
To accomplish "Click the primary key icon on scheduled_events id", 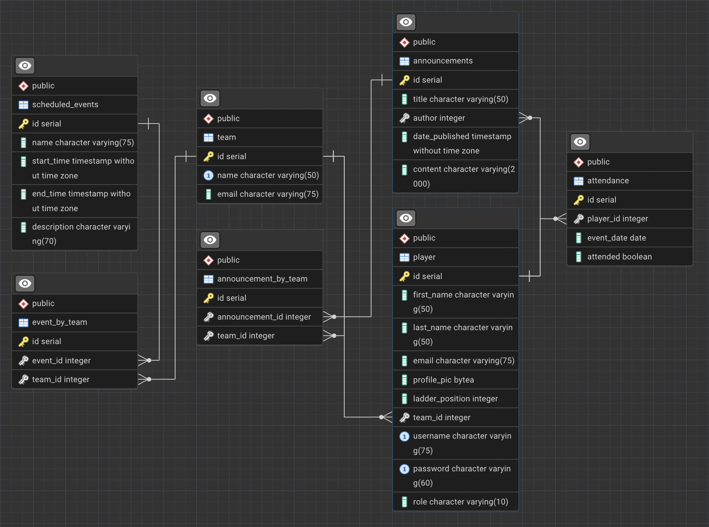I will click(24, 123).
